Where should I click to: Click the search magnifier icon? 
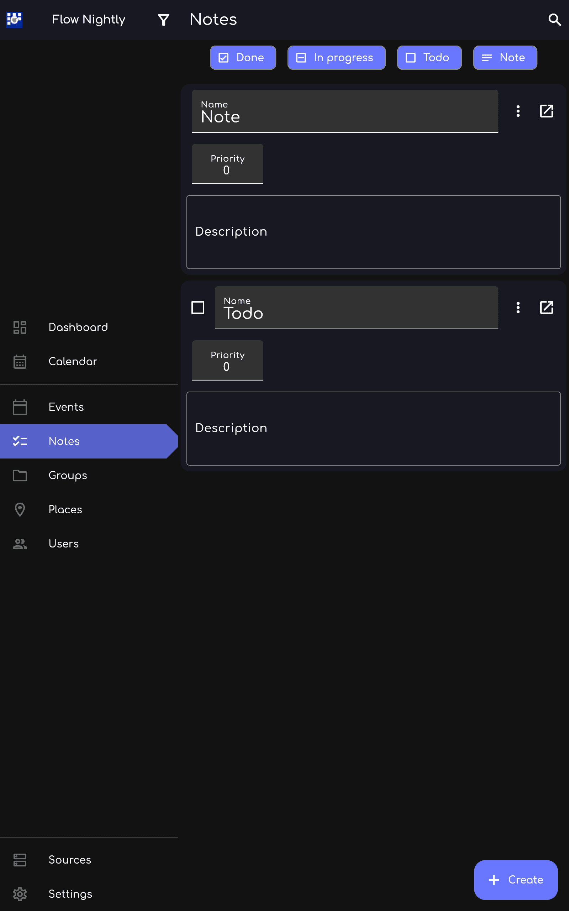[554, 20]
